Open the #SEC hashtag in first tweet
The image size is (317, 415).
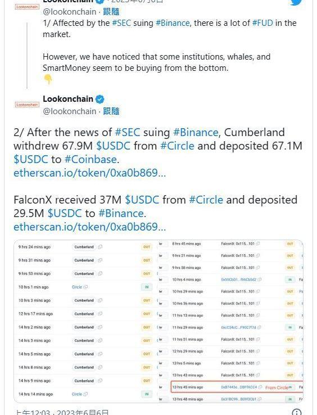click(x=121, y=23)
